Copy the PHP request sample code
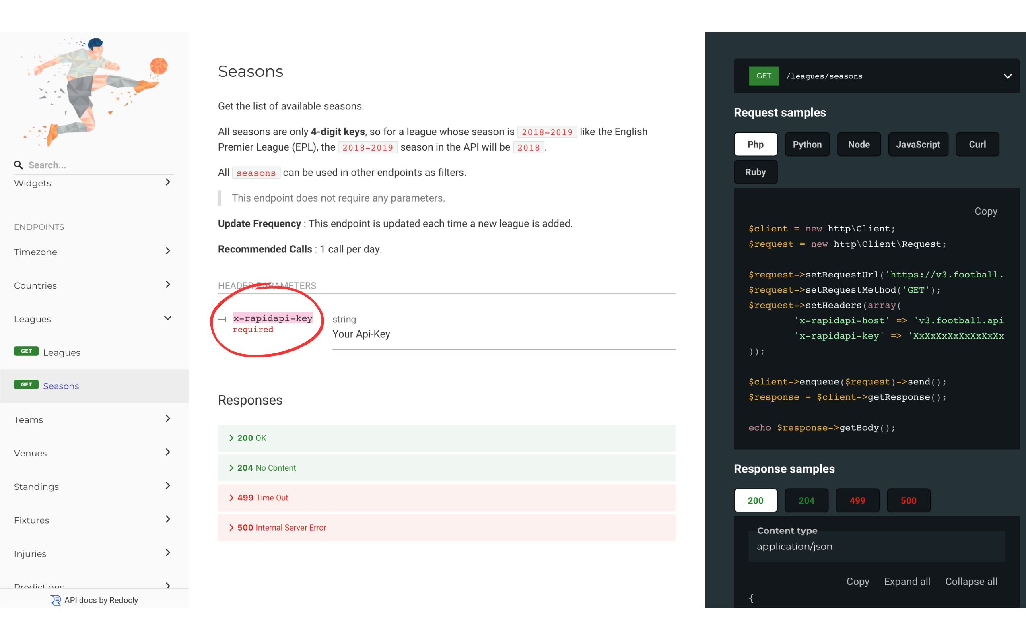The width and height of the screenshot is (1026, 640). point(985,211)
